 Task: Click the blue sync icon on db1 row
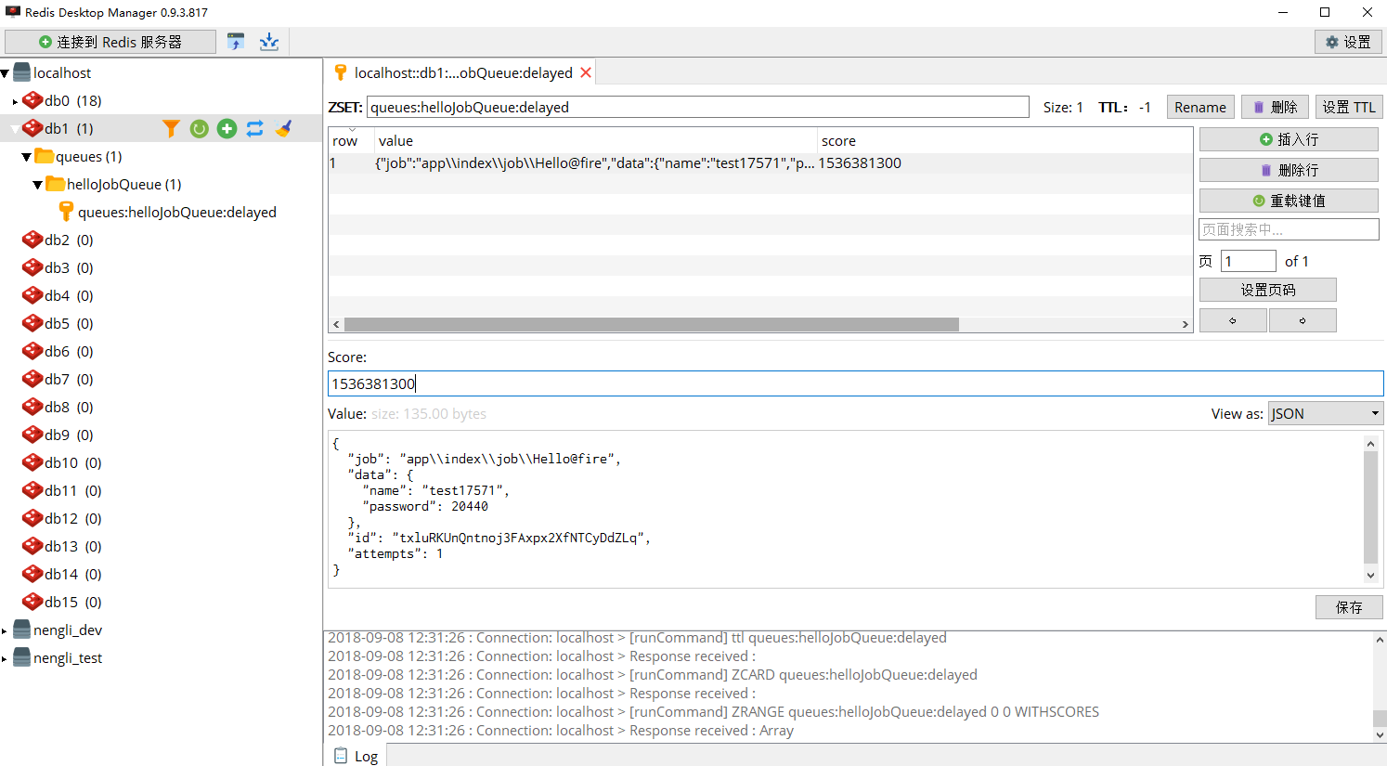[x=254, y=128]
